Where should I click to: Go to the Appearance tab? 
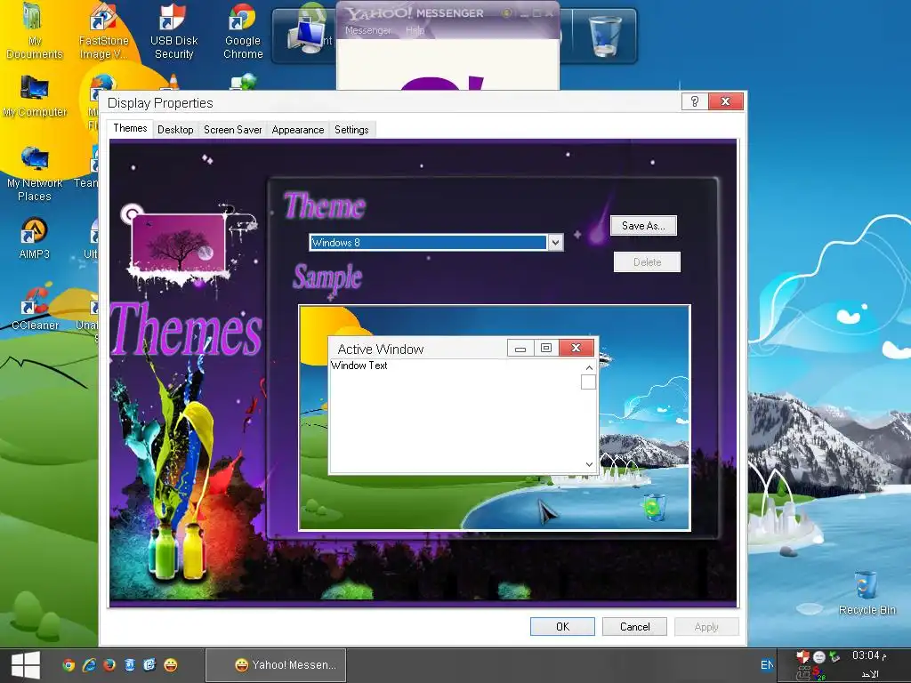pos(297,130)
